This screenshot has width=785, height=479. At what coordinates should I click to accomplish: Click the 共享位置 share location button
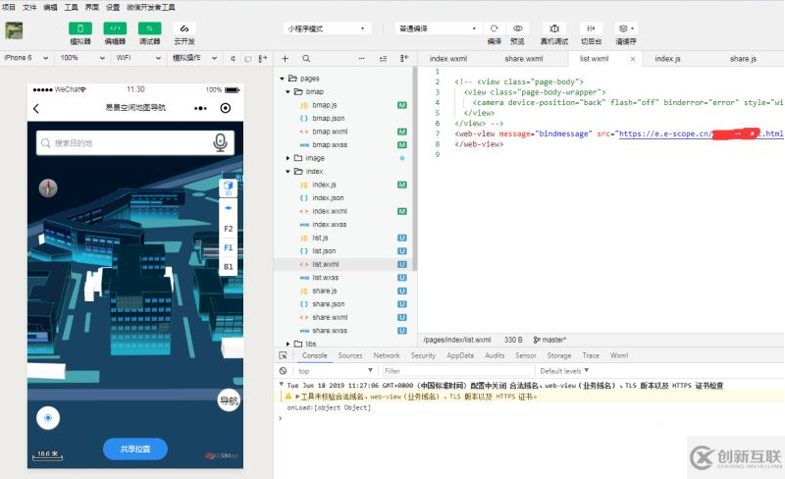pyautogui.click(x=135, y=449)
